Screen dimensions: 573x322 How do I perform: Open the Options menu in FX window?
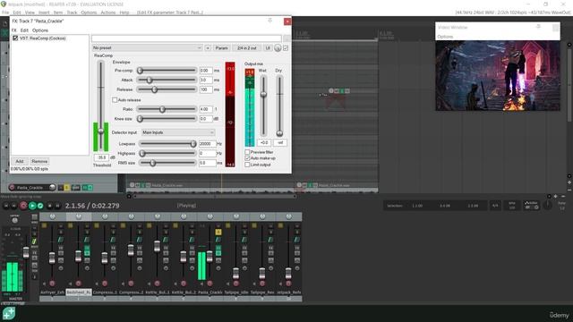coord(40,30)
